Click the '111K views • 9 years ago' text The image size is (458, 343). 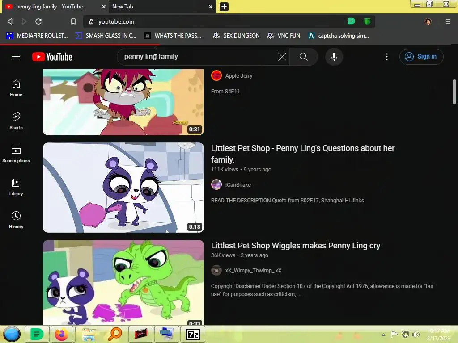(241, 170)
